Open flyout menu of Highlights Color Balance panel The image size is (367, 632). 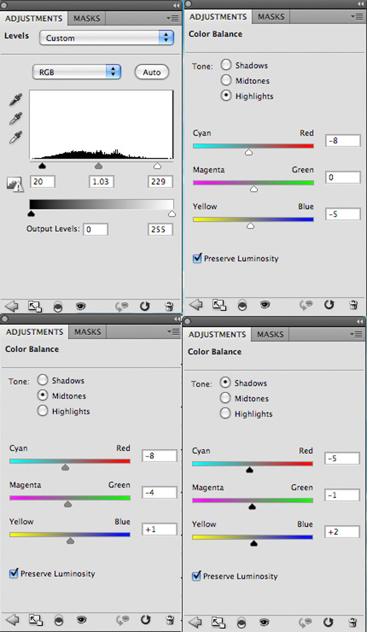coord(357,17)
